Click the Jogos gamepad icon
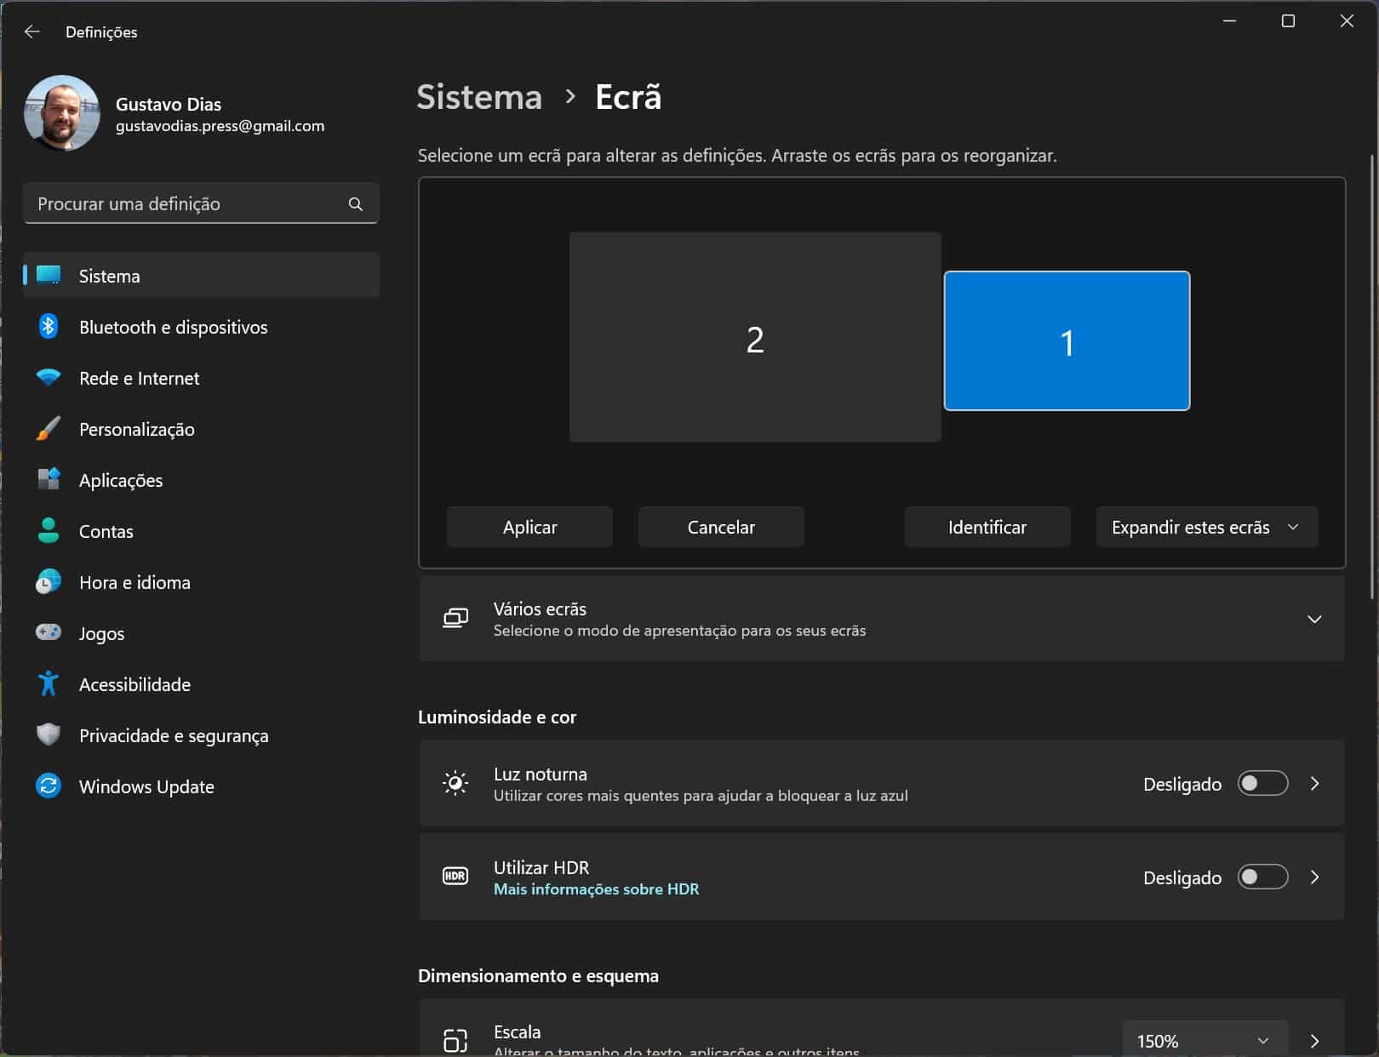Screen dimensions: 1379x1057 [x=49, y=632]
